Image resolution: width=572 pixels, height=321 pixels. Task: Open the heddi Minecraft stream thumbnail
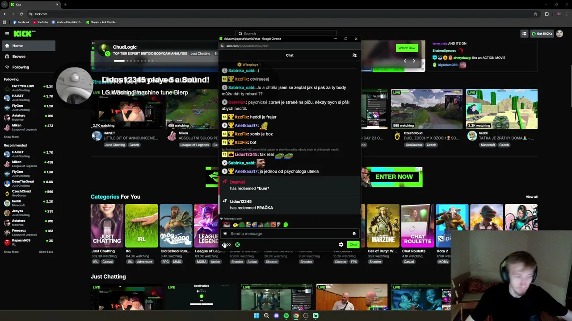click(502, 109)
